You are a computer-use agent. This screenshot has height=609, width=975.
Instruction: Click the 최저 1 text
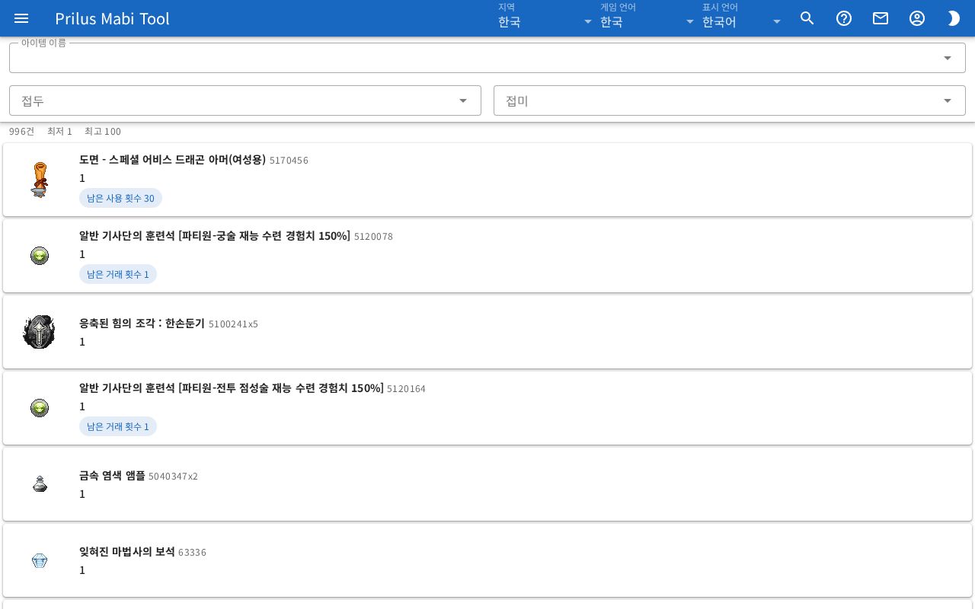tap(59, 131)
